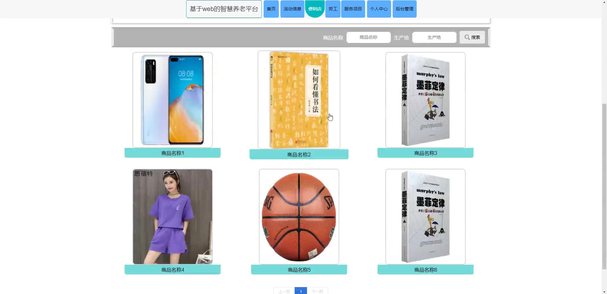Navigate to 服务项目 section

coord(353,9)
